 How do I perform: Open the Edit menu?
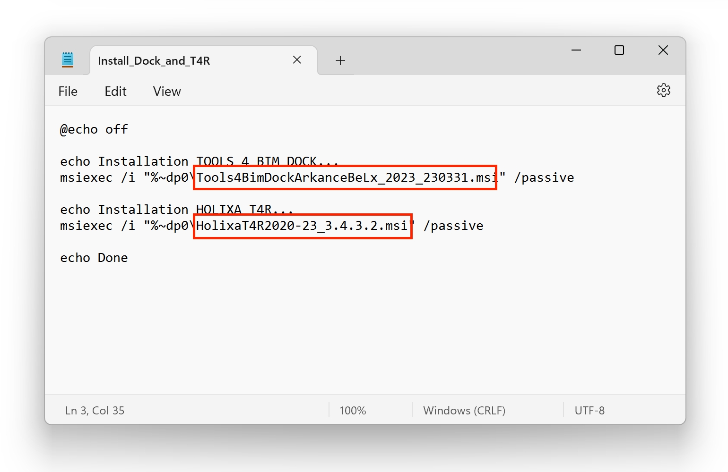pyautogui.click(x=115, y=92)
